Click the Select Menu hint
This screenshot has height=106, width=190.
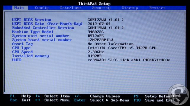(57, 100)
